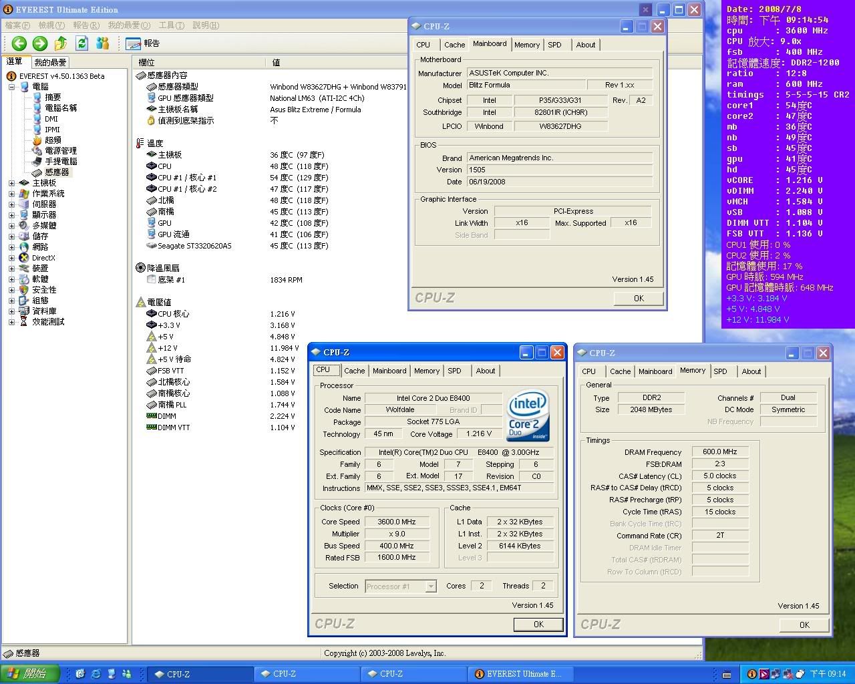Select the 感應器 sensor item in tree

coord(57,172)
